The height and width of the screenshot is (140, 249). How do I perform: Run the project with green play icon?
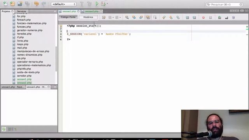[x=97, y=3]
